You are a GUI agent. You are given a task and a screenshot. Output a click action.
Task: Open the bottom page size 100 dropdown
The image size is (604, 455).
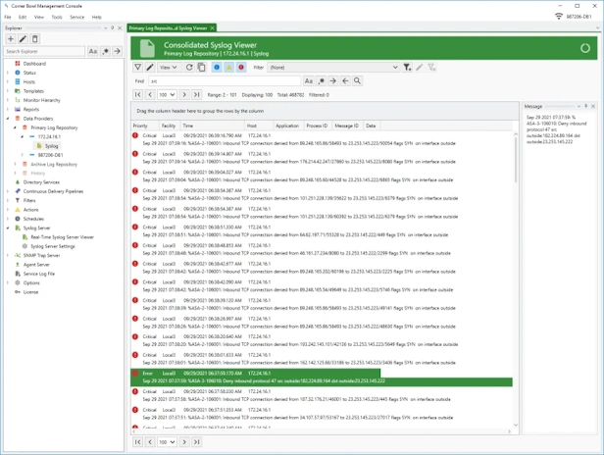pyautogui.click(x=167, y=442)
